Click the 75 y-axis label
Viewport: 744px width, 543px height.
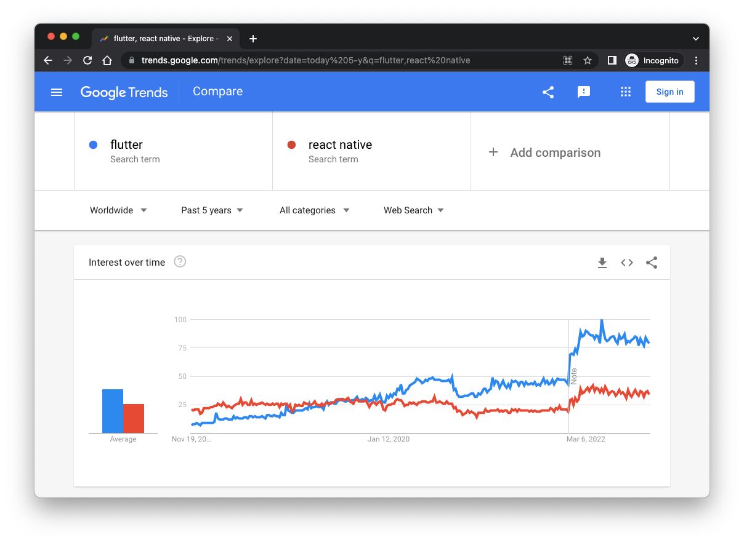(182, 348)
